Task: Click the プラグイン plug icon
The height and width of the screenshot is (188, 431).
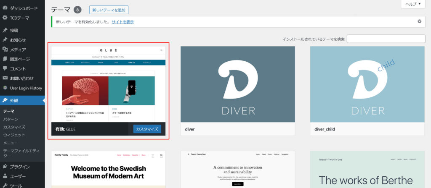Action: click(5, 167)
